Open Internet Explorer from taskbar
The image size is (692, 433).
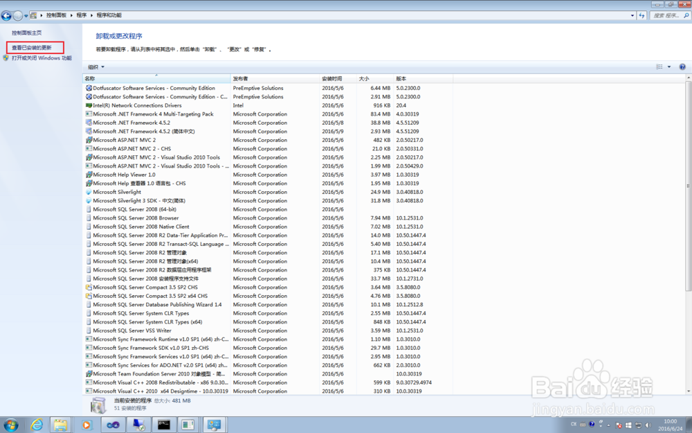pyautogui.click(x=37, y=425)
